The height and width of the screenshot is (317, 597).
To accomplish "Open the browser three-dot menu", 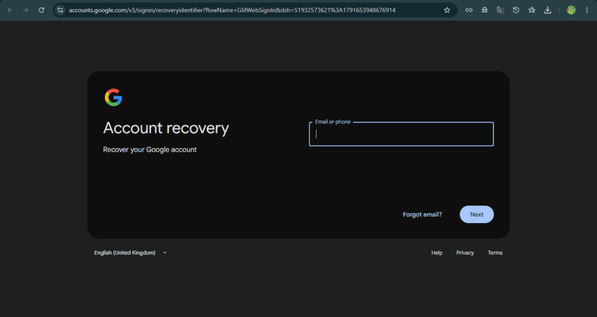I will point(587,10).
